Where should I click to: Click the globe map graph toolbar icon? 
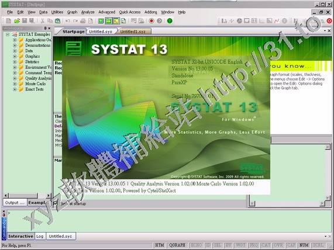284,21
